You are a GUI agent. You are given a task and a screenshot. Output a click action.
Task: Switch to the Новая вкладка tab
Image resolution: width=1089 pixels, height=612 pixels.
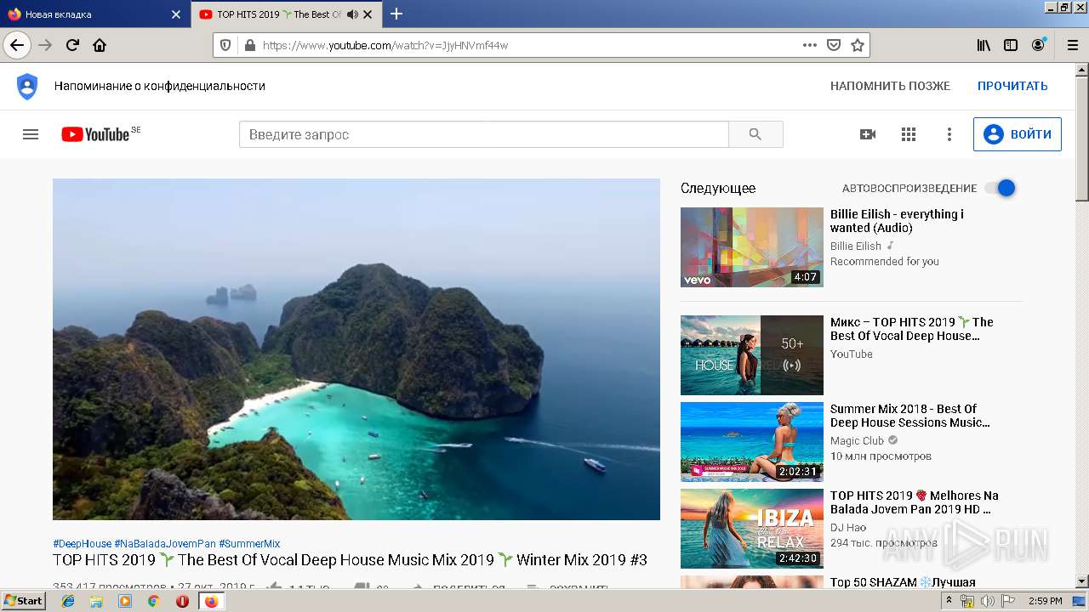pos(94,14)
